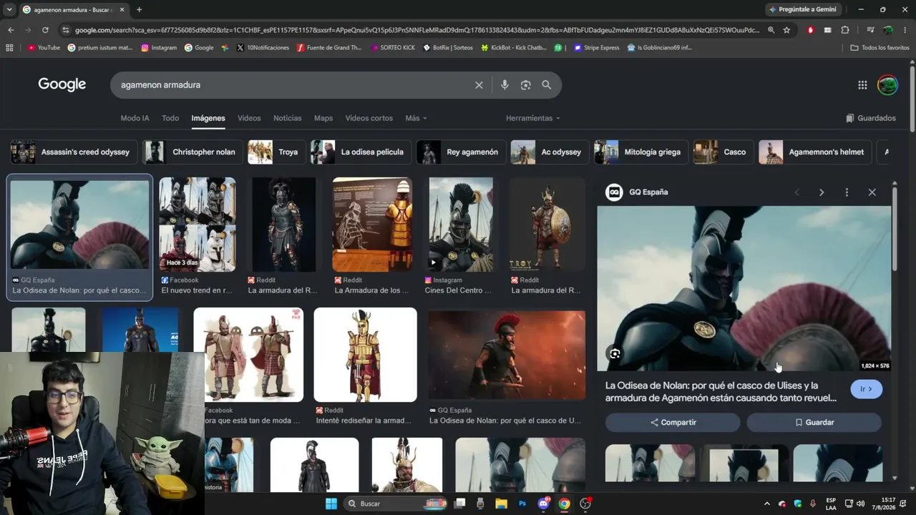Filter by Agamemnon's helmet chip
Screen dimensions: 916x515
[816, 152]
